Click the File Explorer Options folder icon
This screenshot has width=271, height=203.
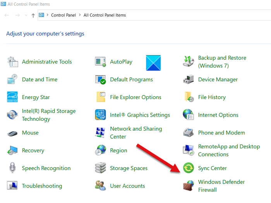(101, 97)
